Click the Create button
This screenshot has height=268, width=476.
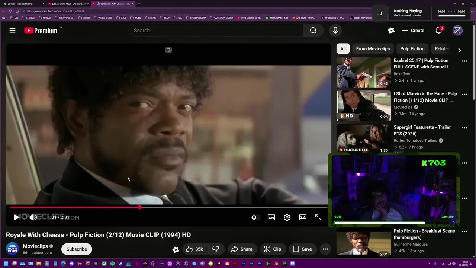tap(413, 31)
